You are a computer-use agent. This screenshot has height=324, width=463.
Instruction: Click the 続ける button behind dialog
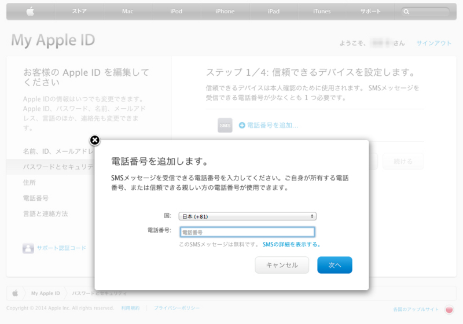403,161
